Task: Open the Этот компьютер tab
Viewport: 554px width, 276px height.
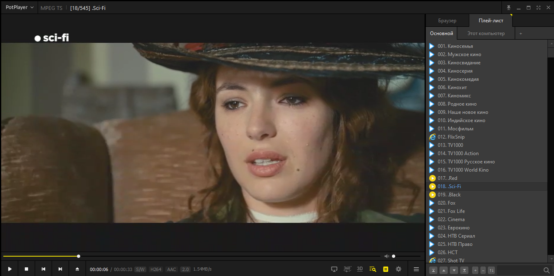Action: click(486, 33)
